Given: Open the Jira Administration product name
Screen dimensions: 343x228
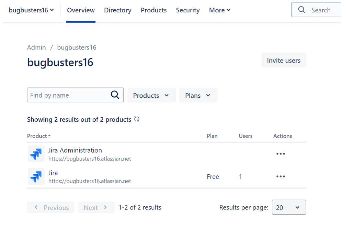Looking at the screenshot, I should pos(75,150).
